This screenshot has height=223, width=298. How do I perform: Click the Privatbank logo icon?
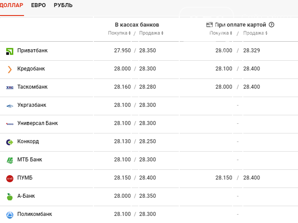(10, 51)
